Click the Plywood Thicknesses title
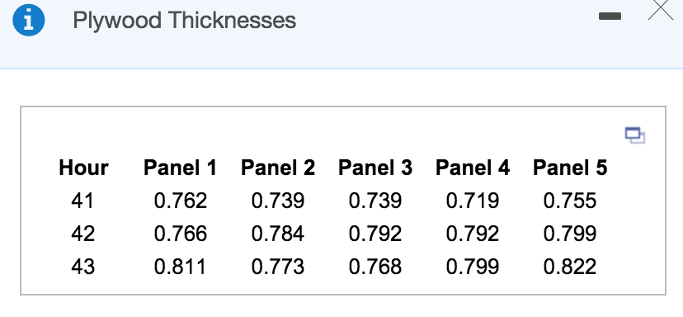The height and width of the screenshot is (317, 683). pyautogui.click(x=184, y=20)
